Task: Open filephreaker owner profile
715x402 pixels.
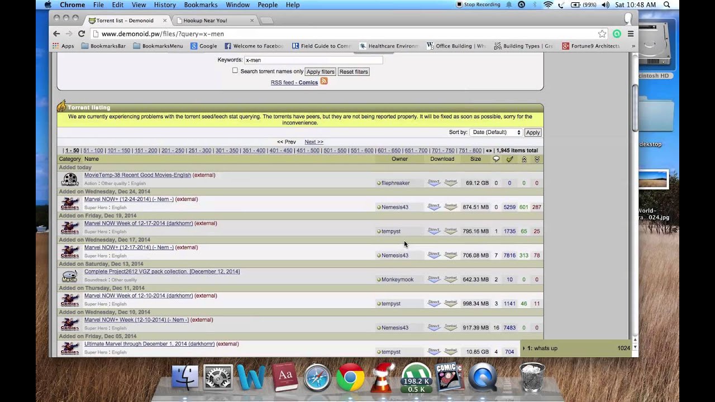Action: [x=395, y=183]
